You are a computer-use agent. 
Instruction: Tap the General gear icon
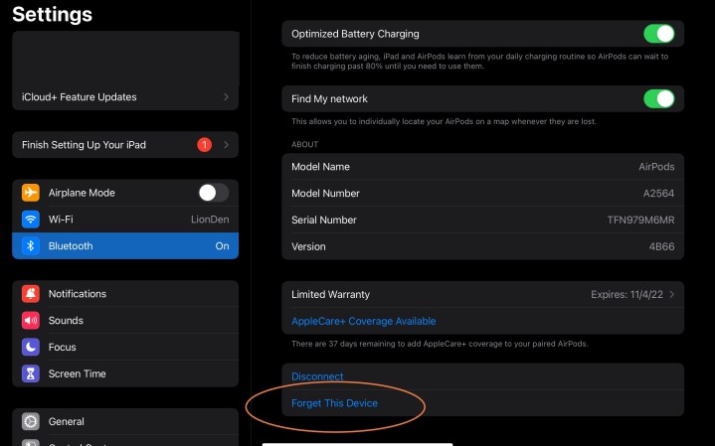pyautogui.click(x=31, y=421)
